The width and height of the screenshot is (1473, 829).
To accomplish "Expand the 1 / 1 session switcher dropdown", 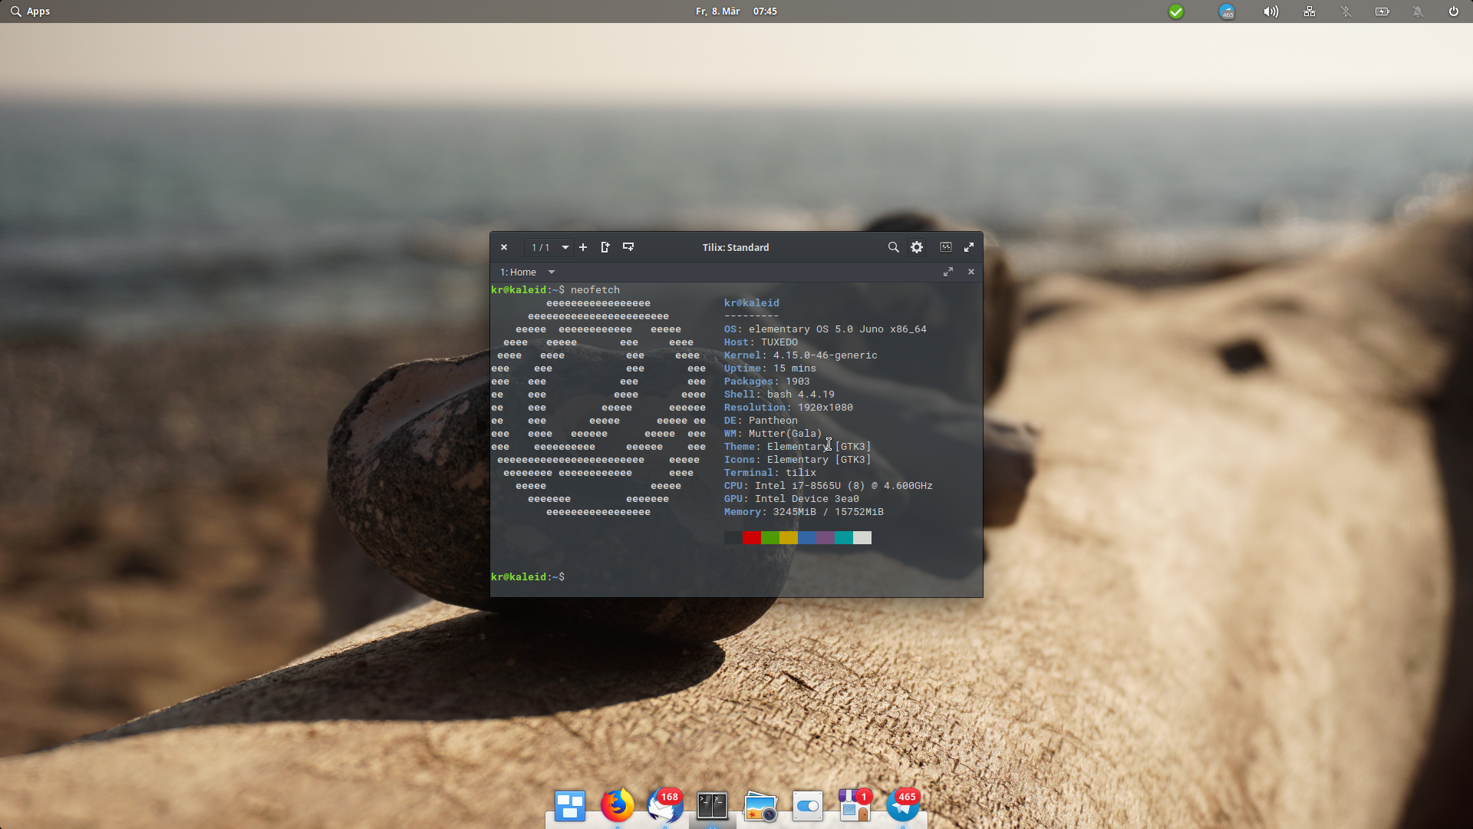I will (x=565, y=247).
